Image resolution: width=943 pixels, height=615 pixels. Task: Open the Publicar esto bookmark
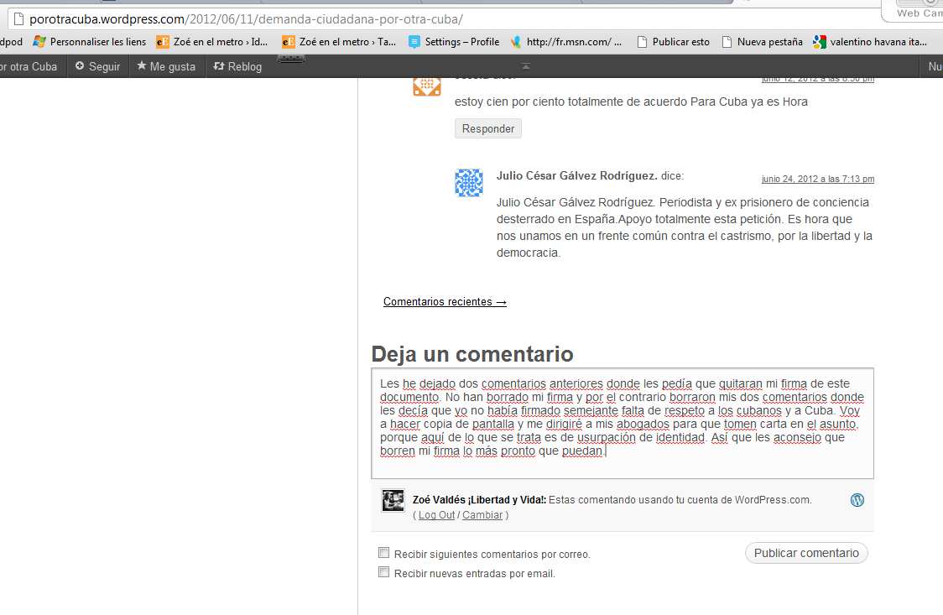point(673,41)
